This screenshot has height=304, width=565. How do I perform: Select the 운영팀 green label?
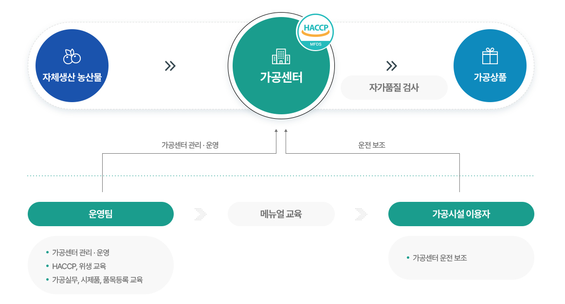click(101, 214)
